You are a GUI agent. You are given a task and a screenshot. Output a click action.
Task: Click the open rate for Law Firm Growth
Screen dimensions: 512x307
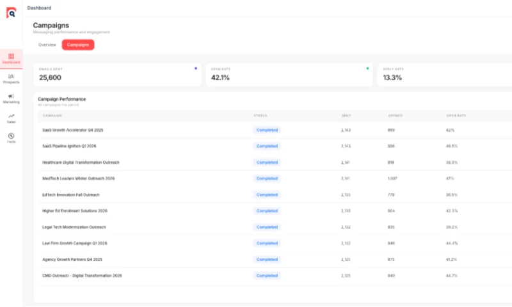click(x=452, y=243)
